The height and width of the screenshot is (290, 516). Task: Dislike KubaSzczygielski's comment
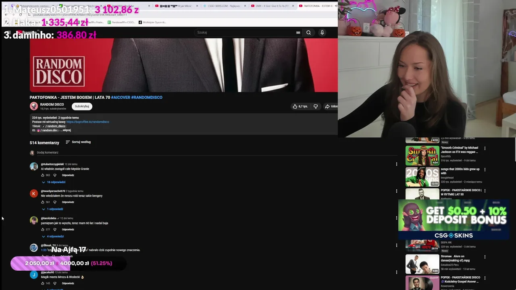click(x=55, y=175)
